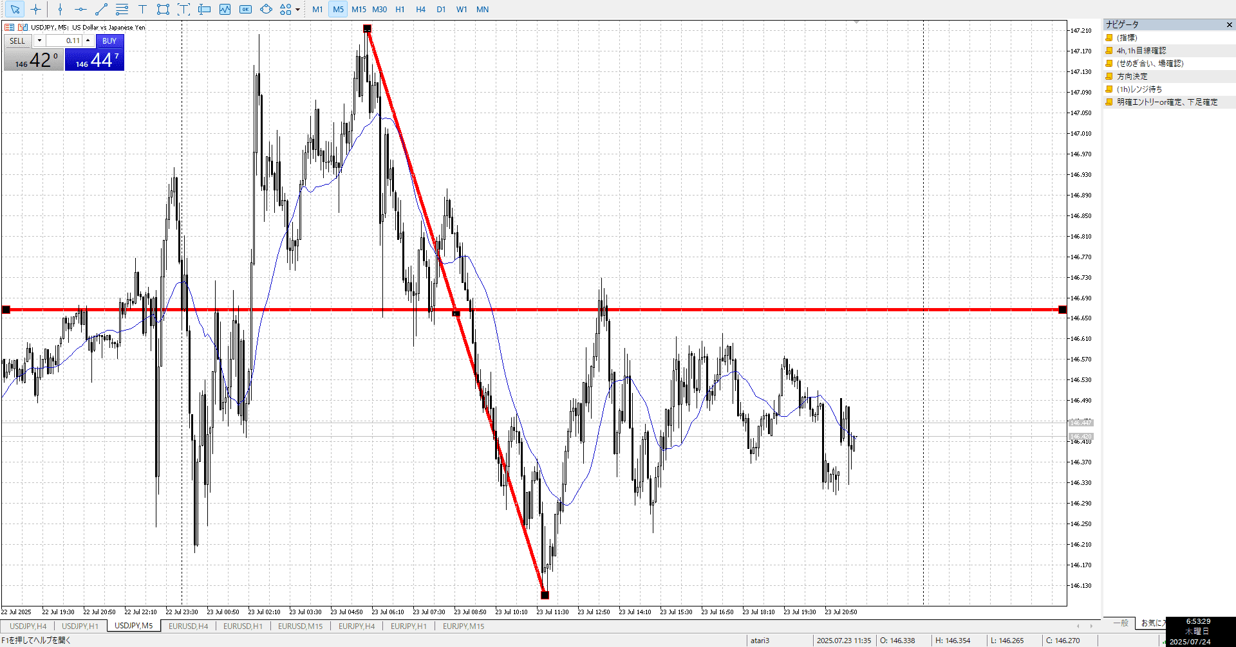This screenshot has height=647, width=1236.
Task: Select the red horizontal line's right handle
Action: tap(1062, 310)
